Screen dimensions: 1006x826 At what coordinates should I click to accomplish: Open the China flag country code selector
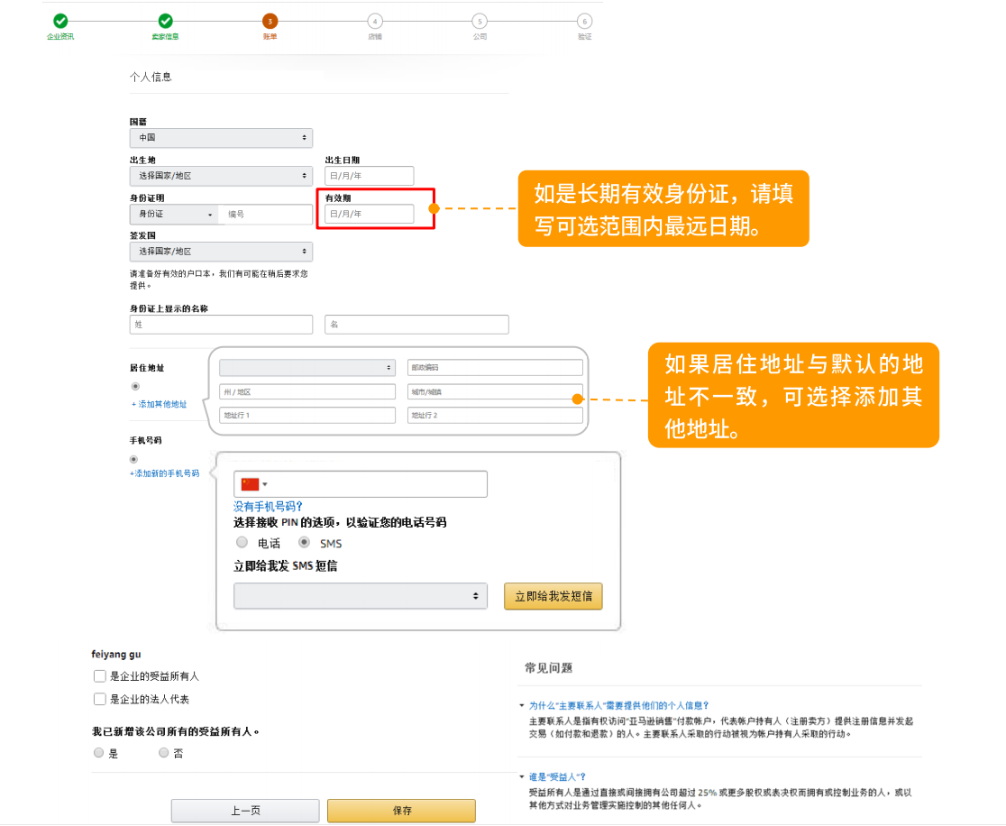tap(254, 484)
